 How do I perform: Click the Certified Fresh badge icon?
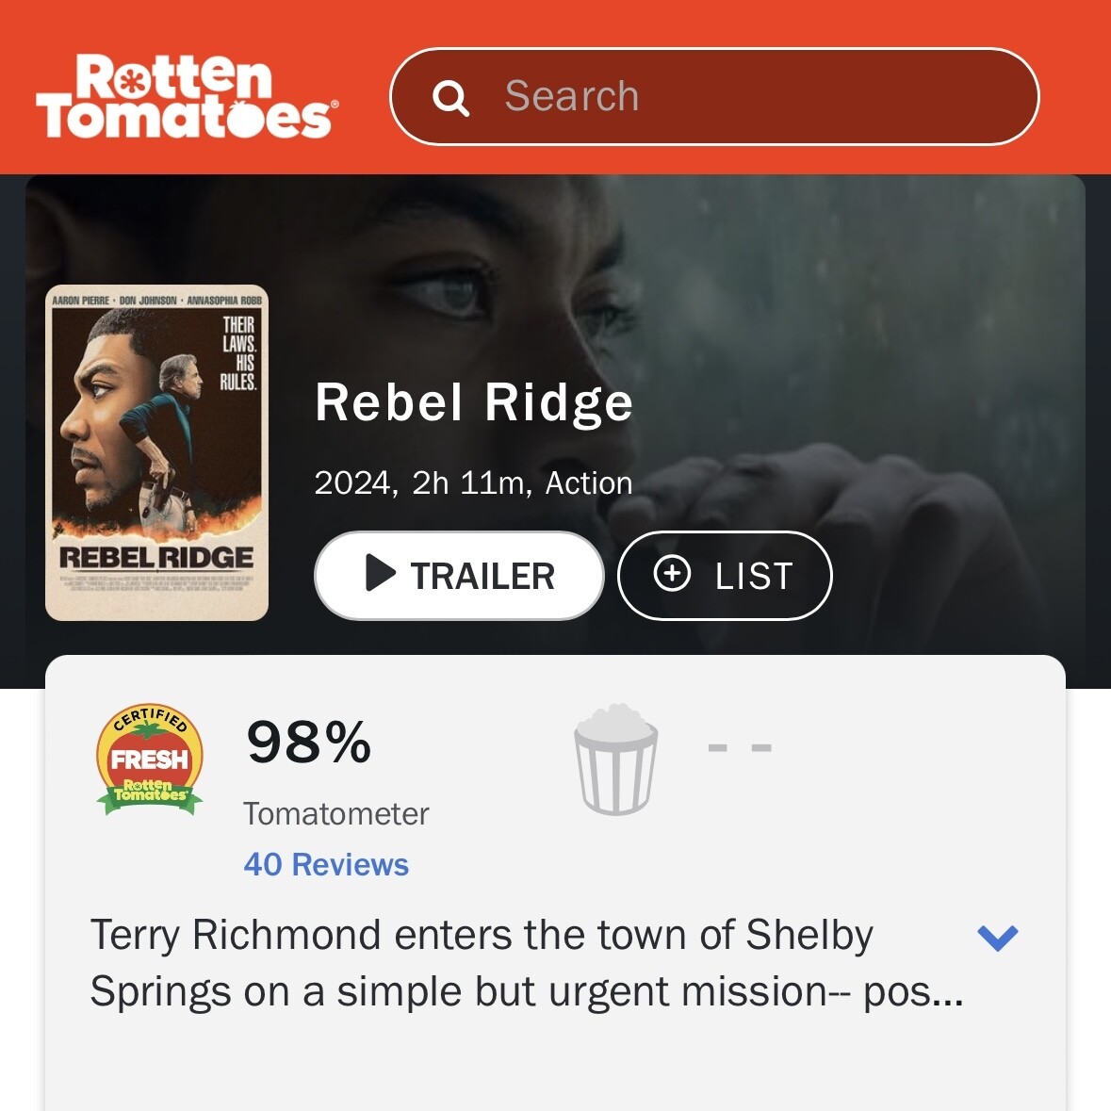pyautogui.click(x=150, y=759)
